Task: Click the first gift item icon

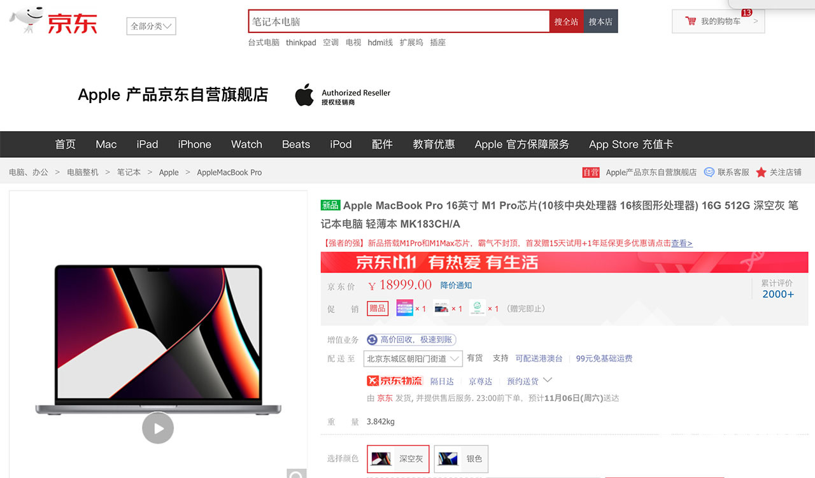Action: click(405, 308)
